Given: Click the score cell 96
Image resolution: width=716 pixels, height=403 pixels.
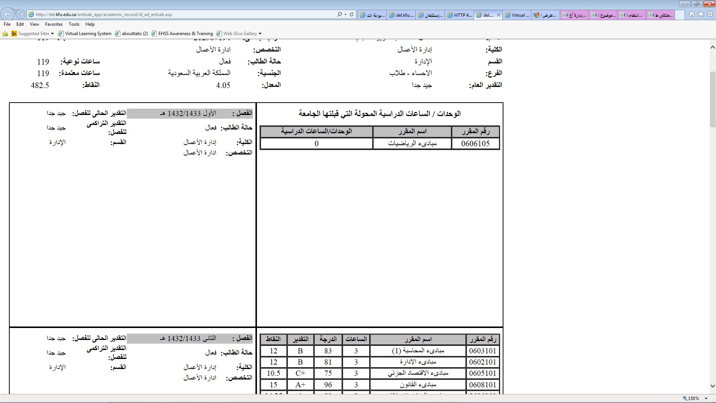Looking at the screenshot, I should (x=328, y=385).
